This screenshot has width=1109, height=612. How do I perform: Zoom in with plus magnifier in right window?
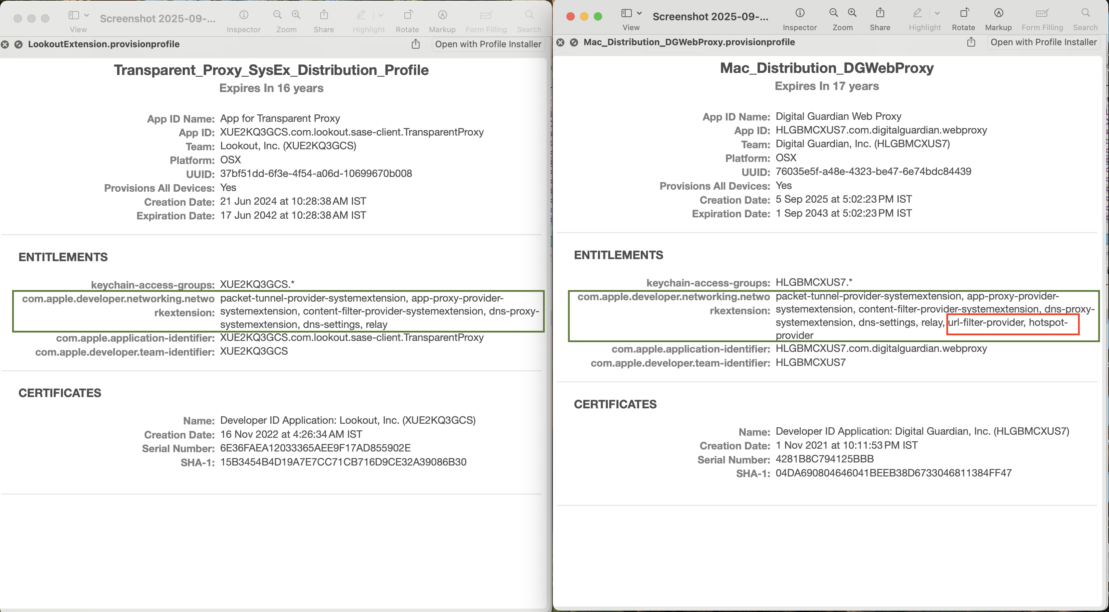pos(852,13)
